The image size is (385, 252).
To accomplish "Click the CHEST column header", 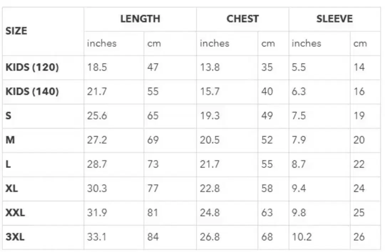I will pos(242,19).
